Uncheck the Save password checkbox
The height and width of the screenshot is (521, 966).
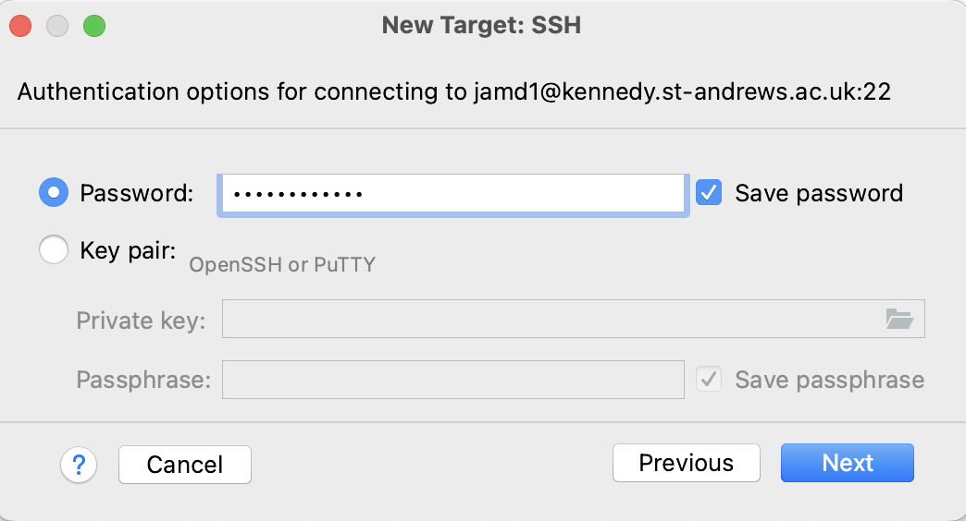(x=709, y=192)
